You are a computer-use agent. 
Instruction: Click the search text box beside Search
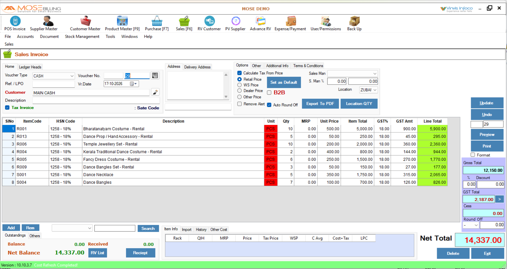115,228
